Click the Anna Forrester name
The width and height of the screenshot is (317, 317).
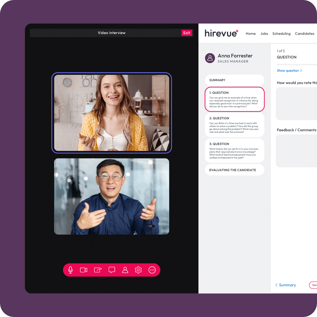click(x=235, y=56)
